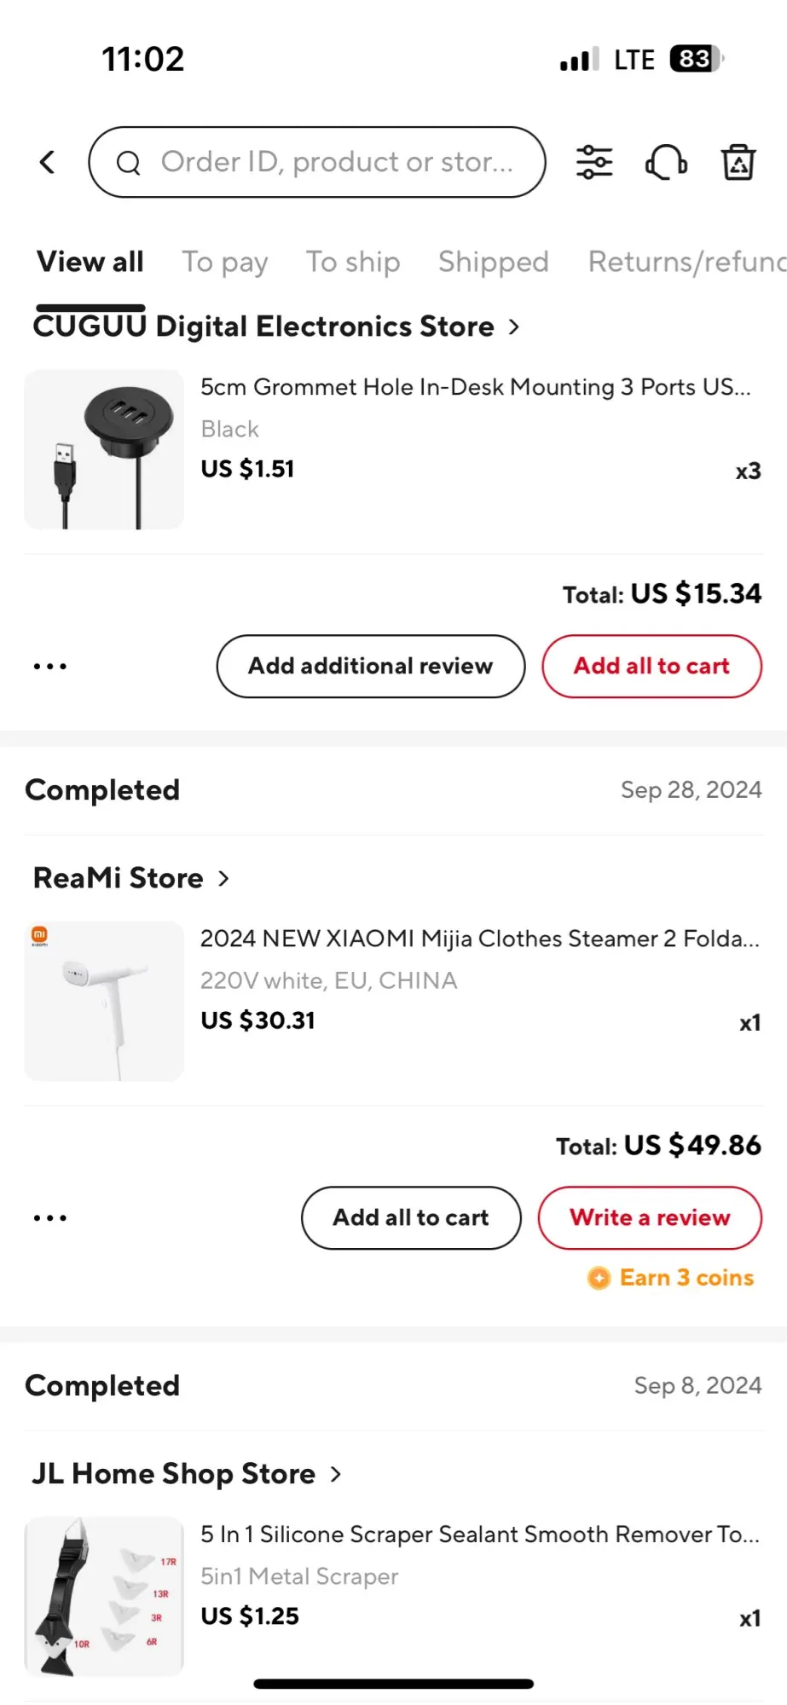Expand ReaMi Store chevron

[224, 878]
